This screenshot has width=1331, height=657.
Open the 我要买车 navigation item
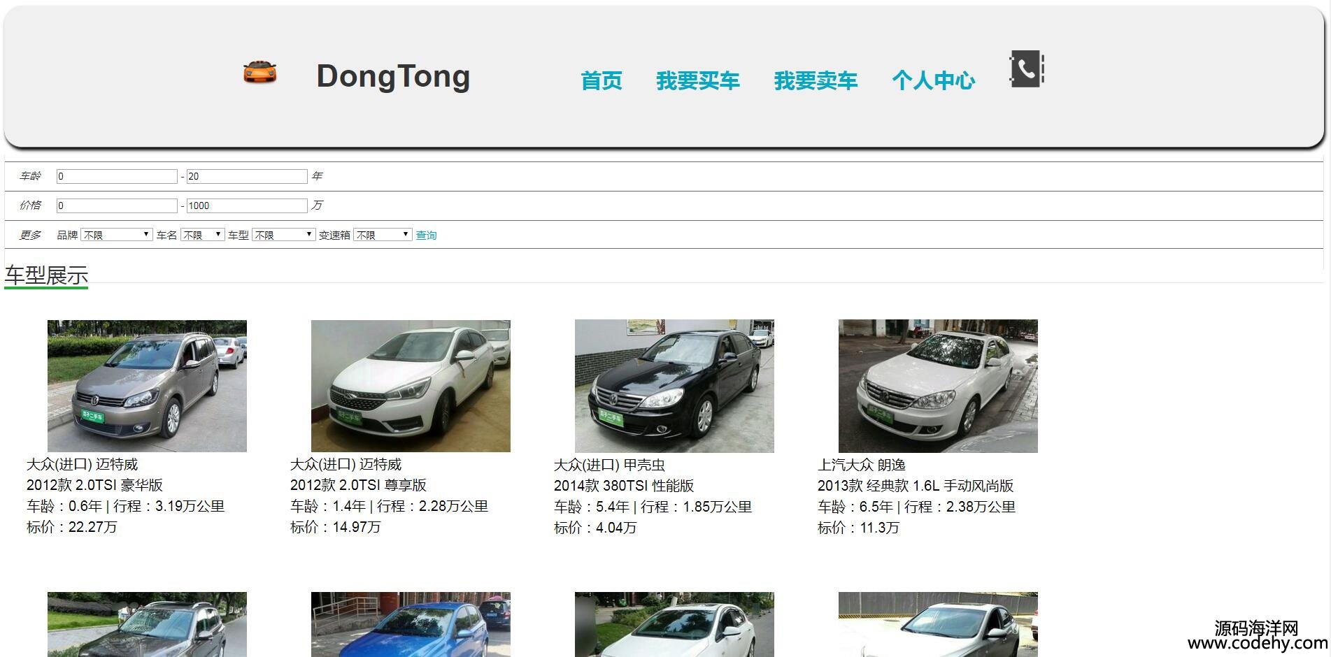tap(698, 80)
